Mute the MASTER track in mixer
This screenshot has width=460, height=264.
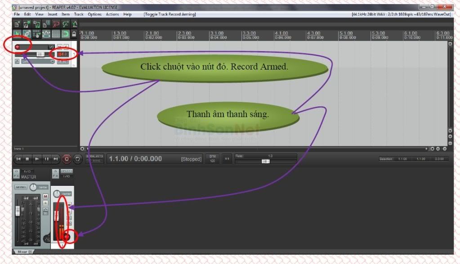coord(45,197)
